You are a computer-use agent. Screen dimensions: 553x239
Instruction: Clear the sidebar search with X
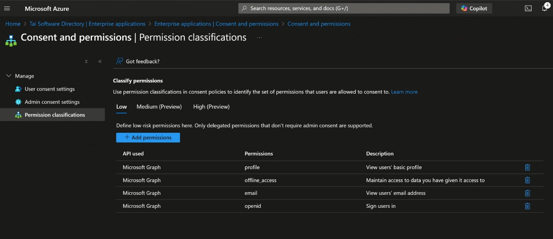pos(86,61)
